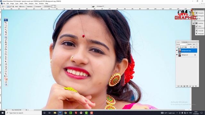Open the Paragraph panel
The width and height of the screenshot is (205, 115).
200,34
